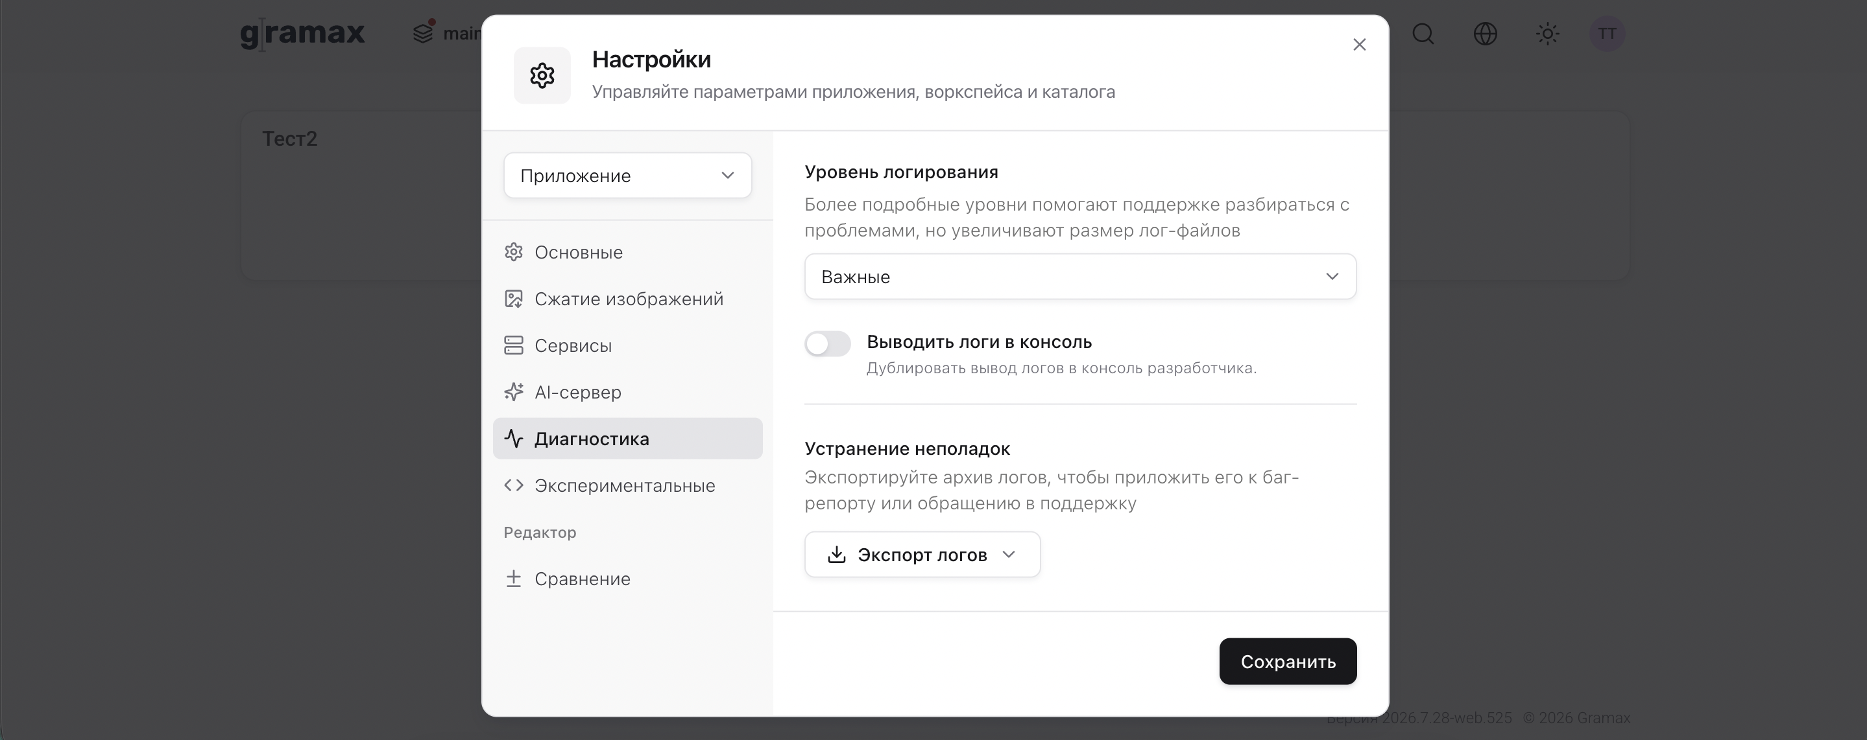Click the plus-minus icon beside Сравнение
The width and height of the screenshot is (1867, 740).
point(514,579)
